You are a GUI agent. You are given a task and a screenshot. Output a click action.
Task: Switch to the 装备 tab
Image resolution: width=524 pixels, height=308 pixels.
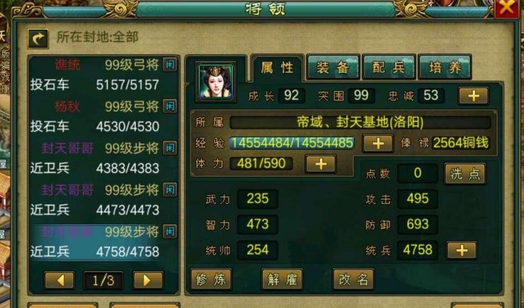(x=333, y=68)
